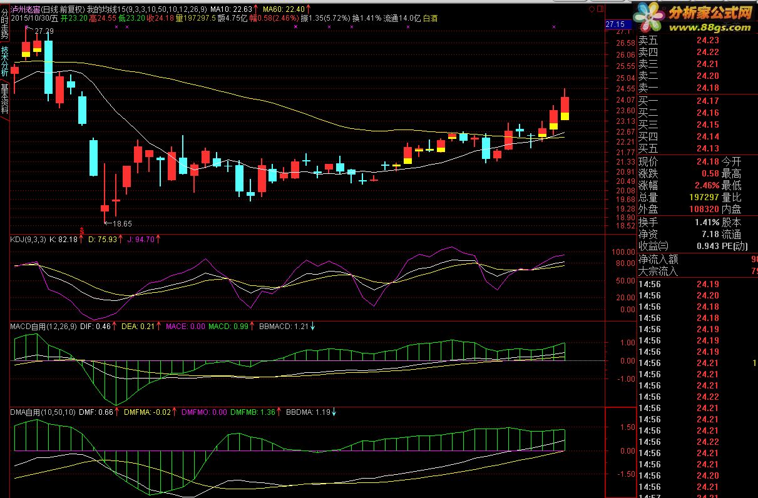Click the 18.65 low price marker
This screenshot has height=498, width=758.
[x=121, y=223]
